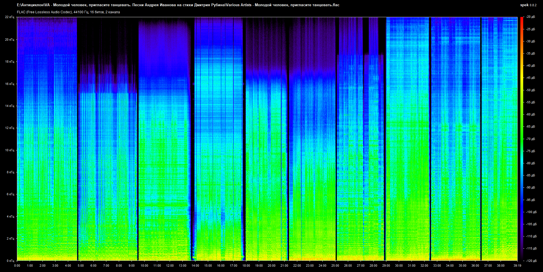Click the 16 кГц frequency axis label
This screenshot has height=272, width=543.
9,84
